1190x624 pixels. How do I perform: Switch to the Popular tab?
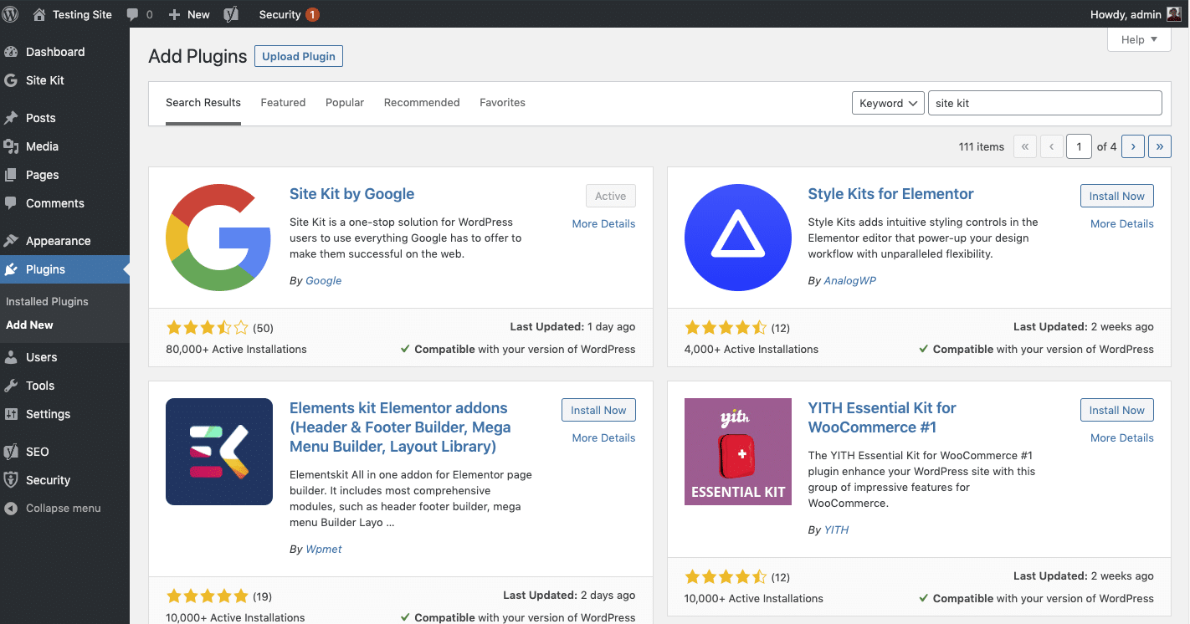345,103
